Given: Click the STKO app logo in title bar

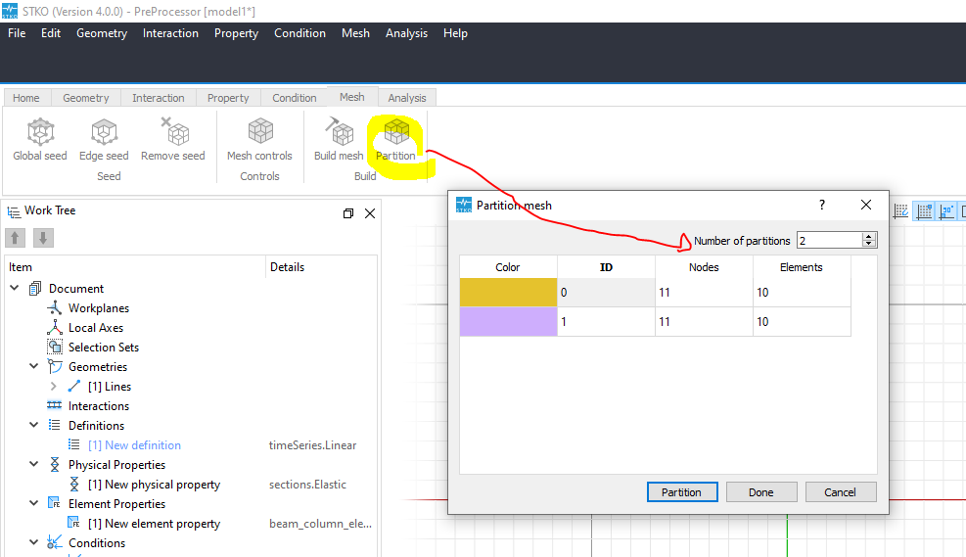Looking at the screenshot, I should (10, 11).
